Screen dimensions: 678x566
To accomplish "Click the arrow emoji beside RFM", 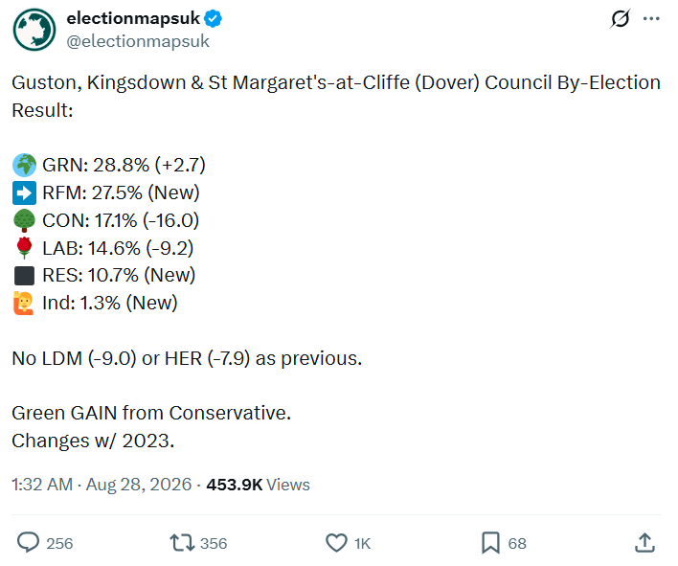I will point(24,192).
